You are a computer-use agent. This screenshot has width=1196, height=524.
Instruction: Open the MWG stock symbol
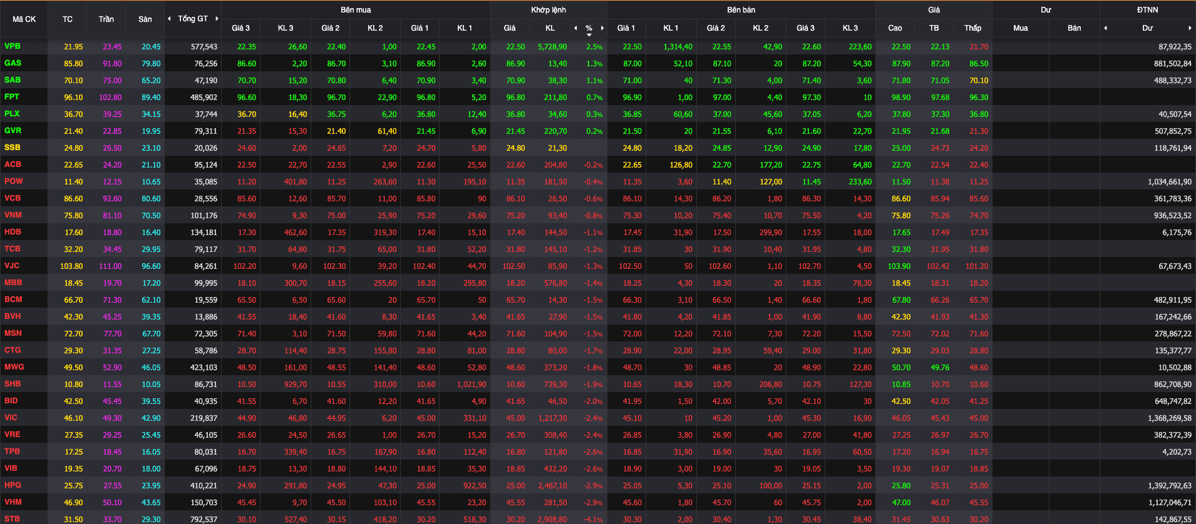click(14, 367)
